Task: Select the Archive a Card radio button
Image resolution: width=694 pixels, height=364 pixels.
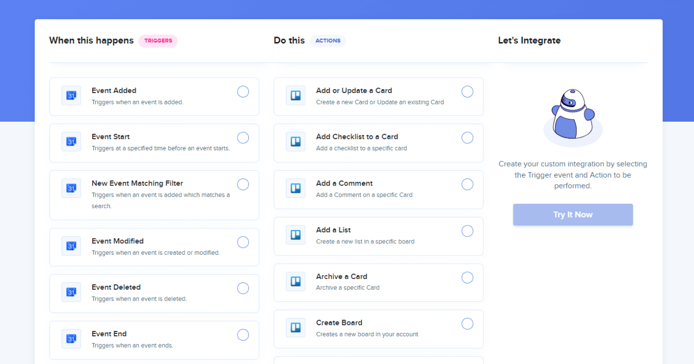Action: click(467, 277)
